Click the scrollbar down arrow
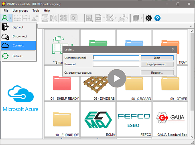Screen dimensions: 195x145 (x=192, y=137)
